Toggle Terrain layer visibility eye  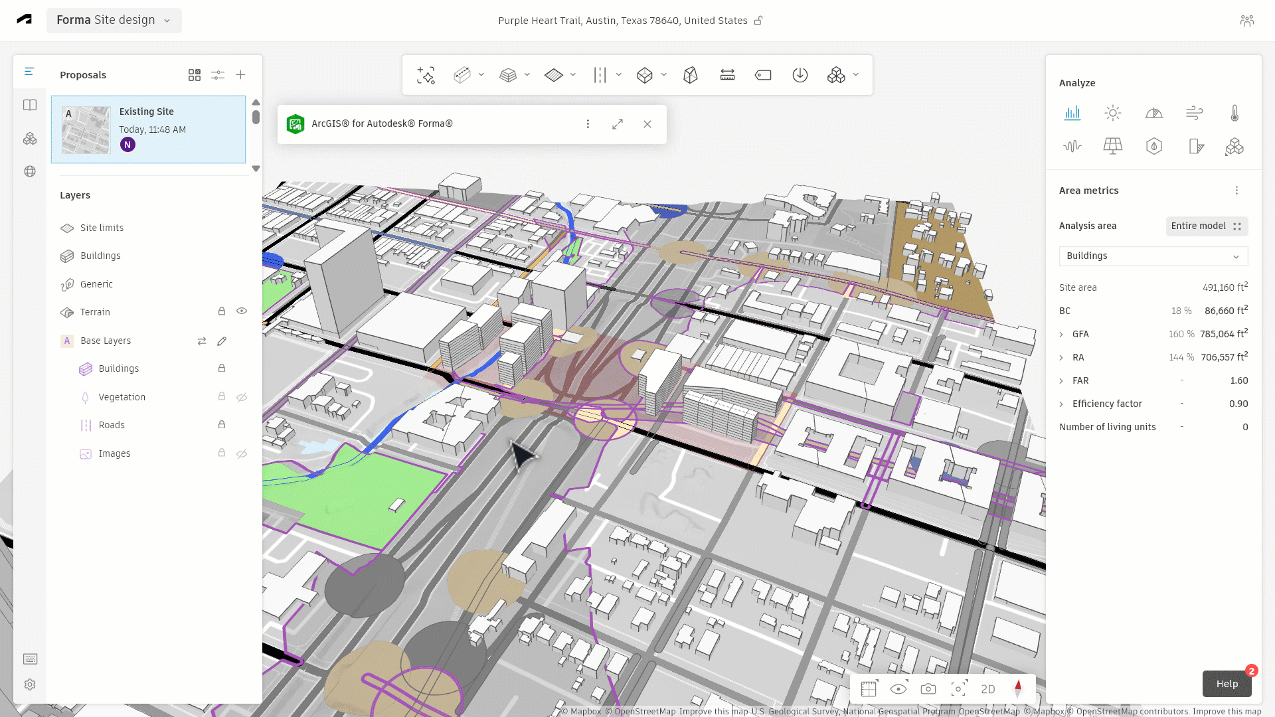click(242, 311)
